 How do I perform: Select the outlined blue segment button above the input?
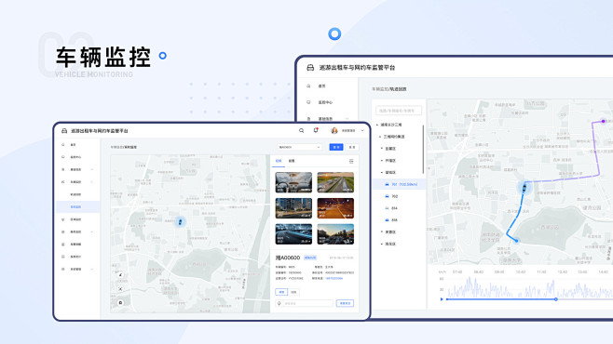point(281,292)
